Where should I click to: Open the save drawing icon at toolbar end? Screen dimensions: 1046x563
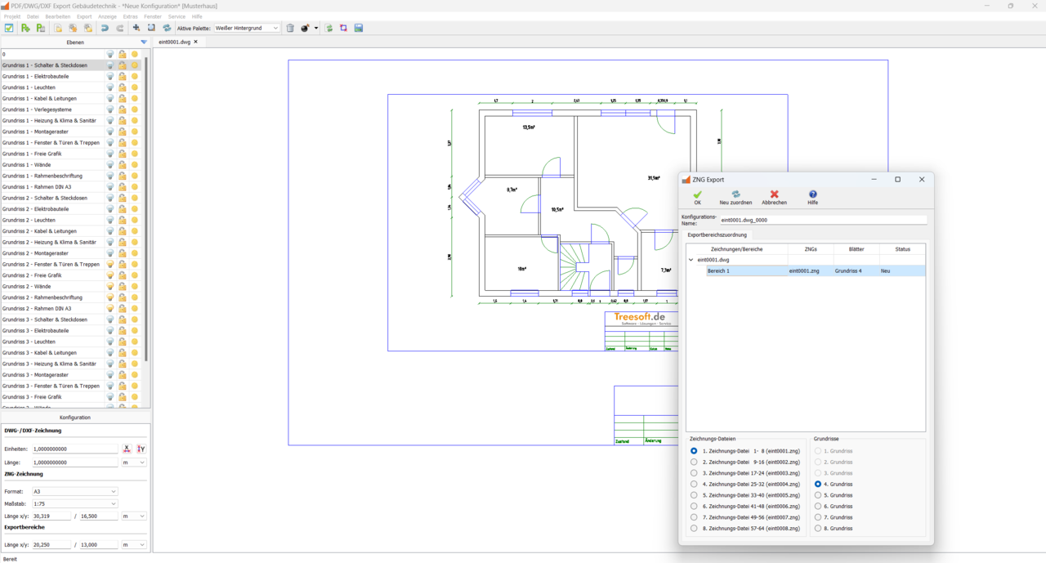[x=358, y=28]
